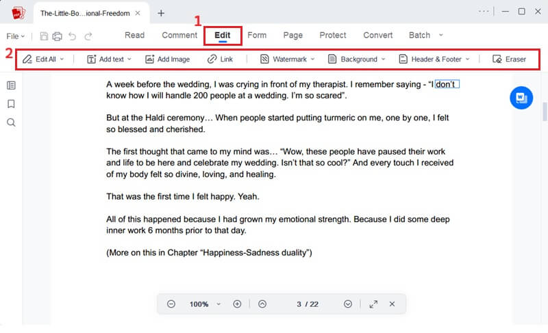548x333 pixels.
Task: Open the three-dot more options menu
Action: click(484, 12)
